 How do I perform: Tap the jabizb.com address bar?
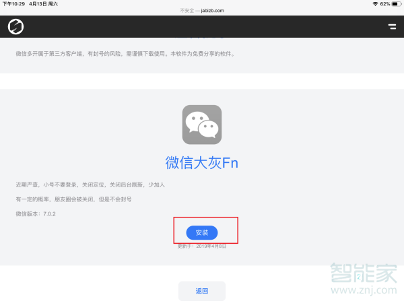(202, 11)
